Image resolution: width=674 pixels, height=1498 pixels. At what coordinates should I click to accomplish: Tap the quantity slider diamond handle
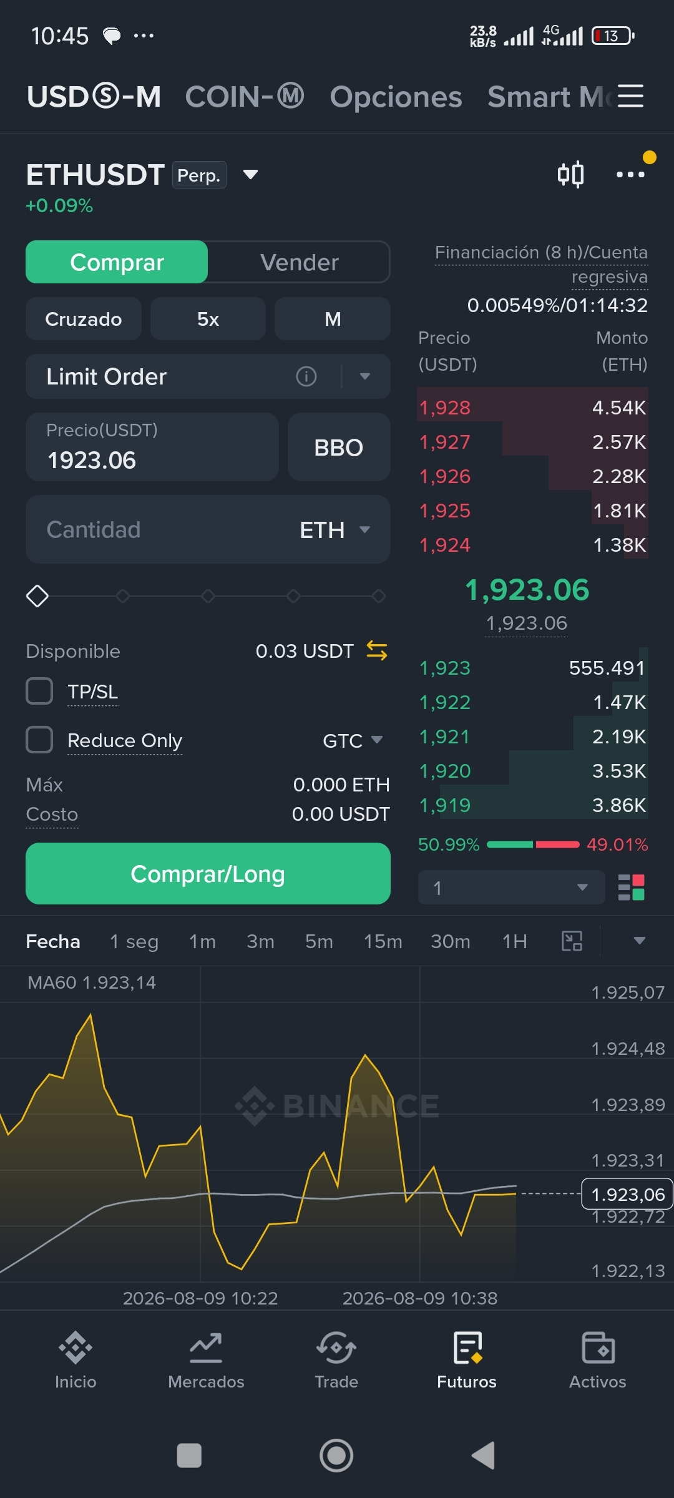click(x=37, y=596)
